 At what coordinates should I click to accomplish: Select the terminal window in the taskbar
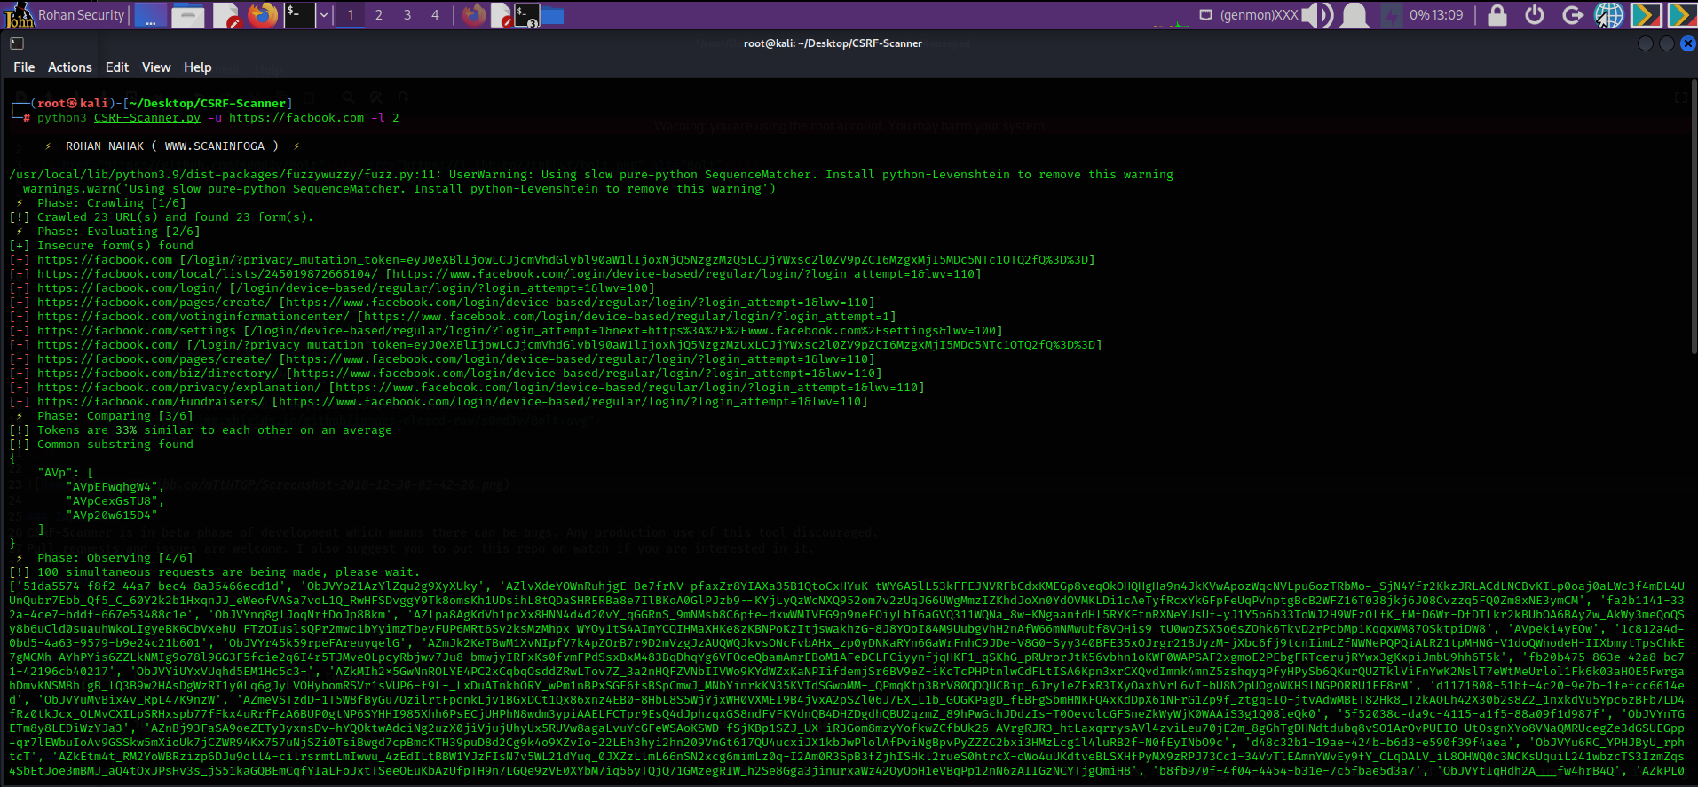[527, 15]
